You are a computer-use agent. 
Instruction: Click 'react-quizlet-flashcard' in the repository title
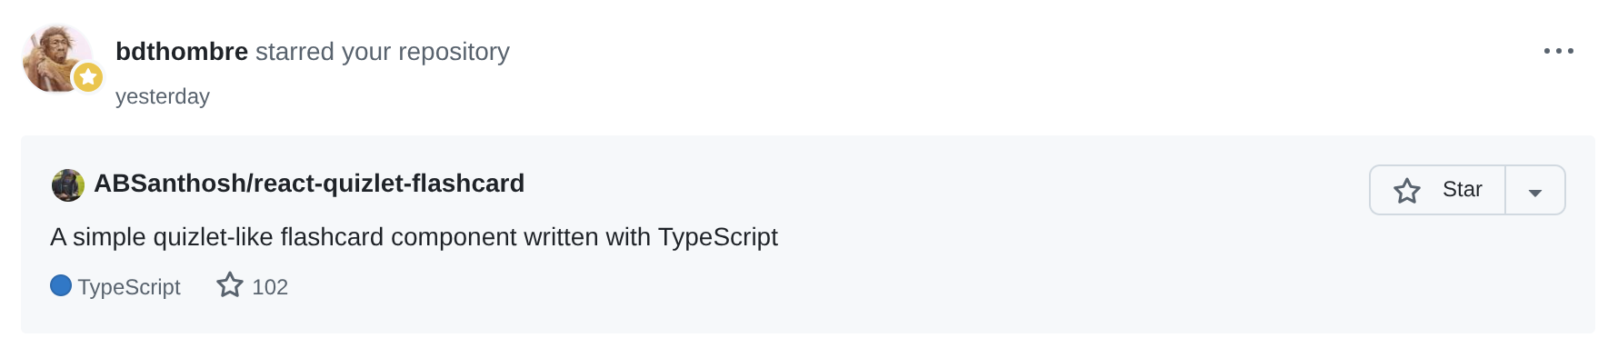click(389, 184)
